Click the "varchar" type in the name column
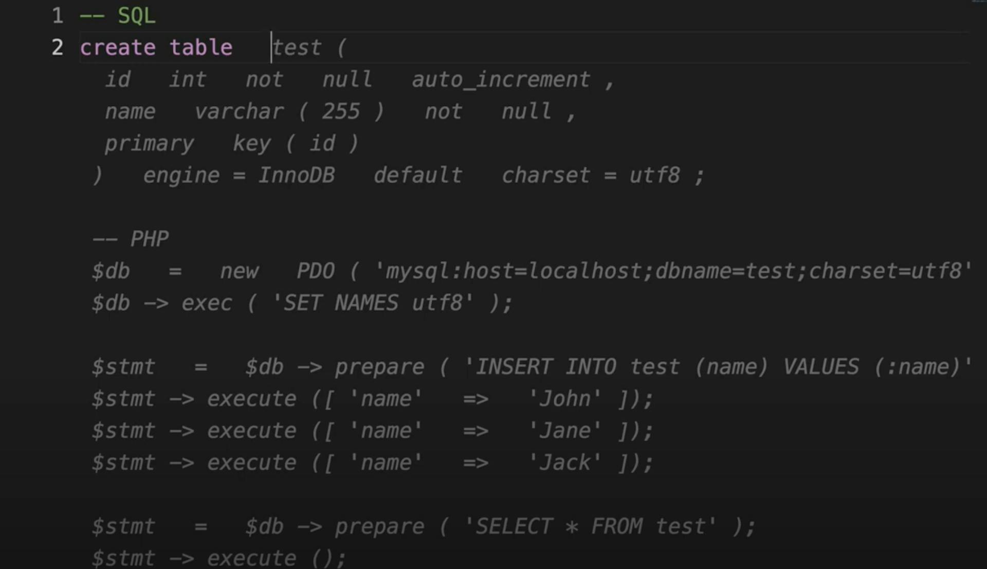 (239, 112)
